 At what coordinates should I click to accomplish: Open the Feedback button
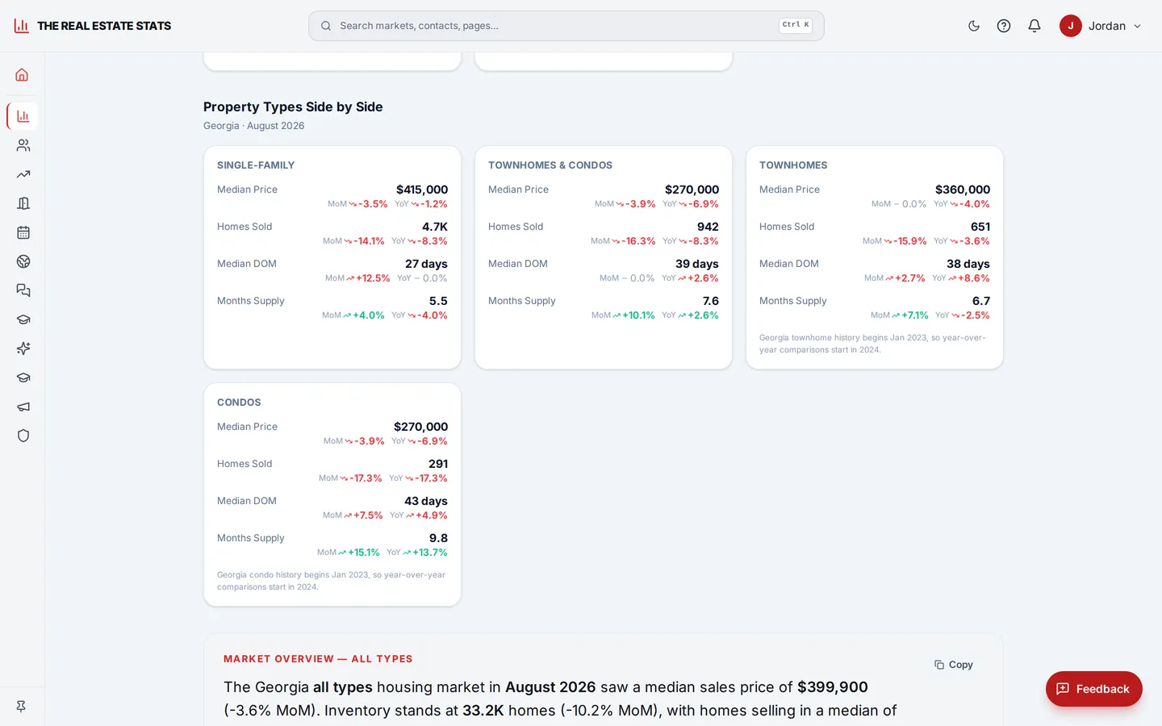pos(1093,689)
